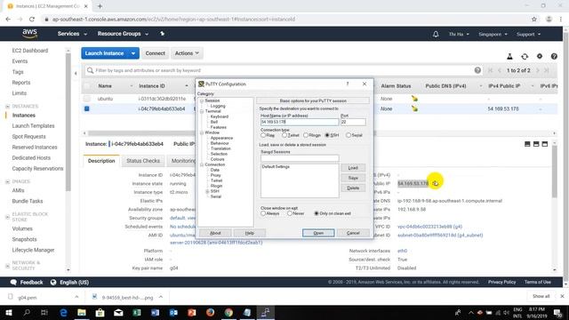Expand the SSH node in PuTTY tree

pos(207,191)
